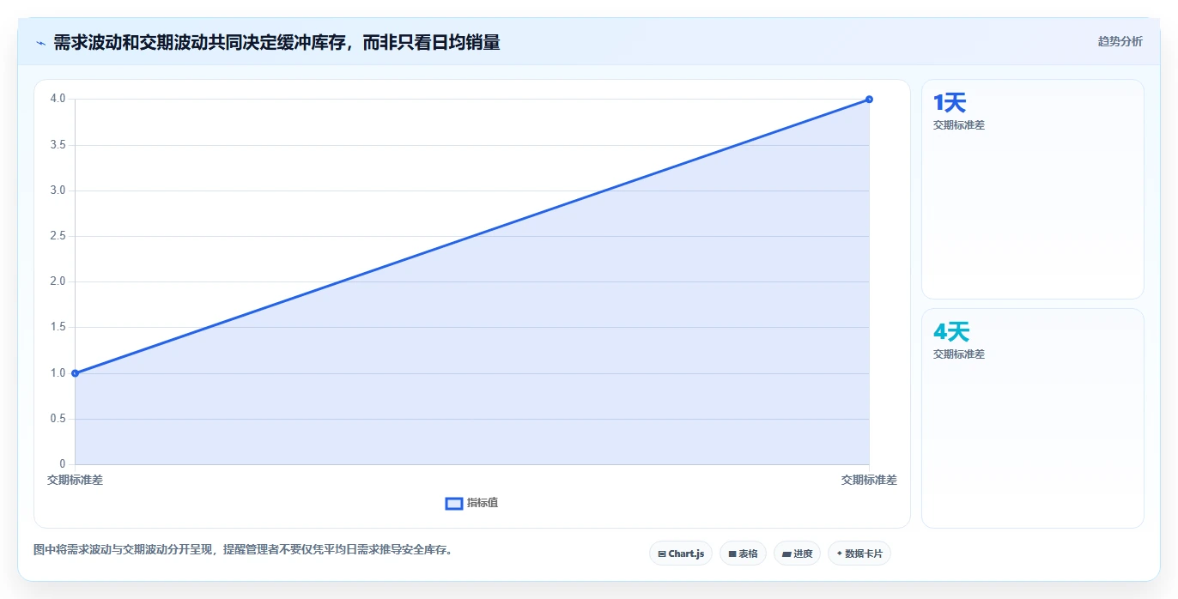The image size is (1178, 599).
Task: Click the 1天 stat card value
Action: tap(950, 103)
